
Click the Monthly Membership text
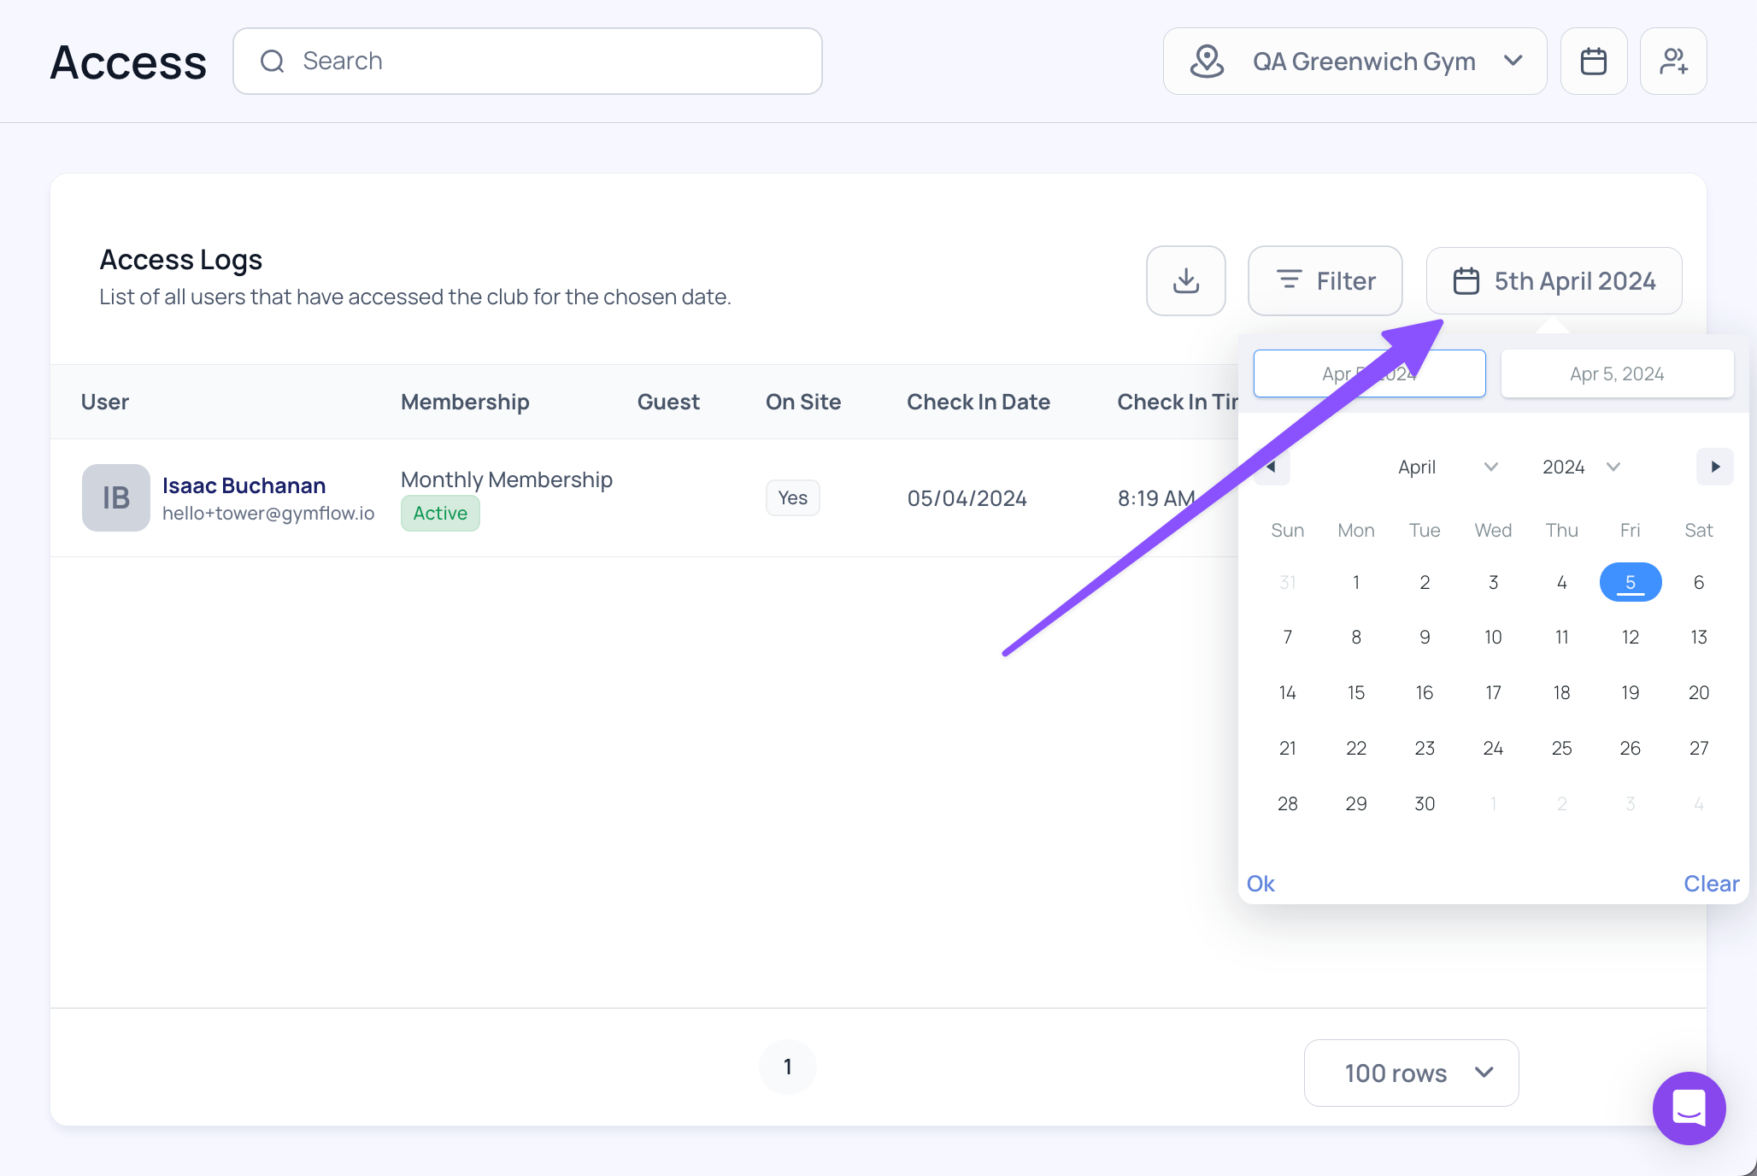(x=507, y=479)
